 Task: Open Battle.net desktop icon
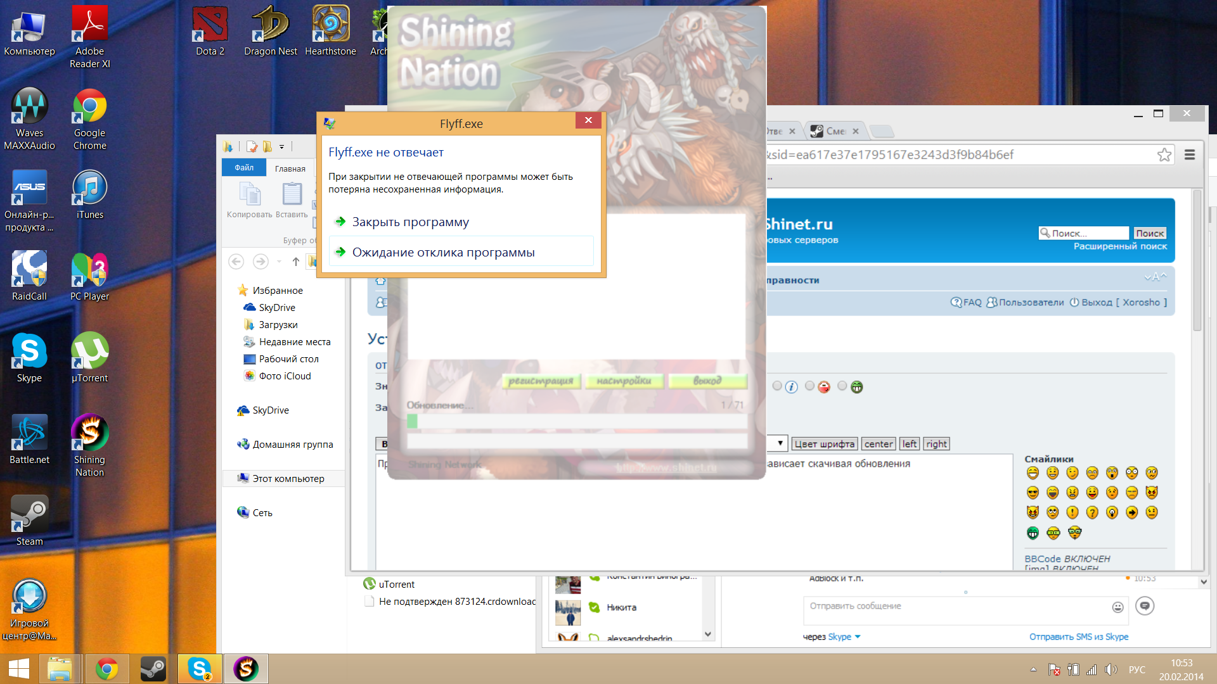pos(29,439)
